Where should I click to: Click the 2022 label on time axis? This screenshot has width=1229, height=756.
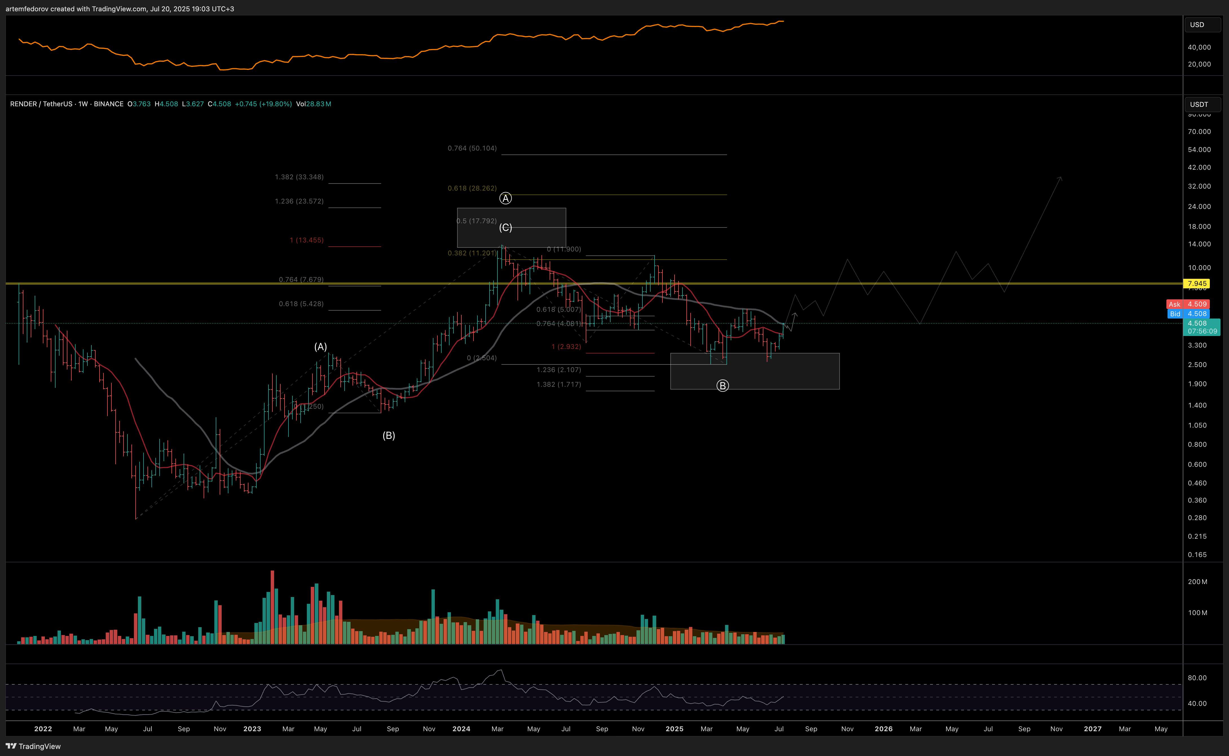click(x=43, y=728)
